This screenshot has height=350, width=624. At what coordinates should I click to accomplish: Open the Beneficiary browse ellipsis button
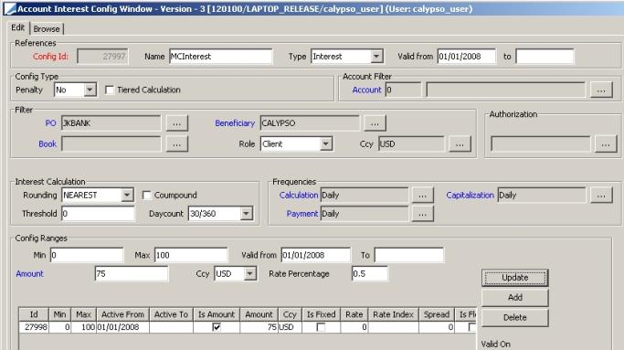click(375, 123)
